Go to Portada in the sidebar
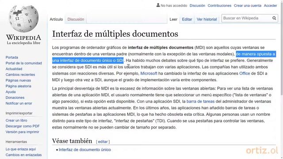 point(12,57)
